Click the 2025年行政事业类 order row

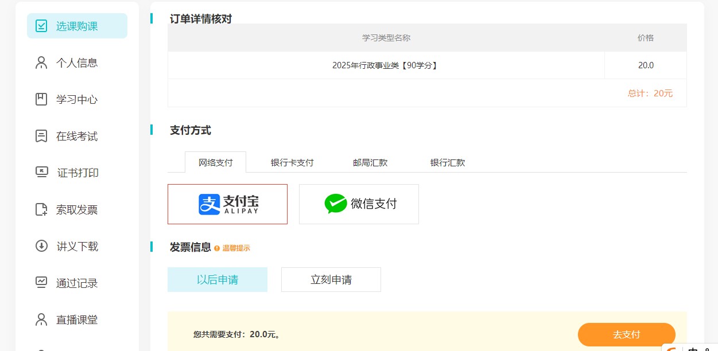[385, 65]
